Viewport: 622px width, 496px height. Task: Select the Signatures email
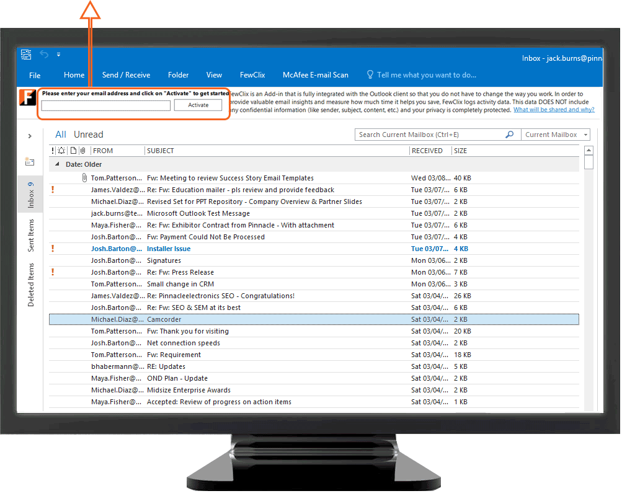(x=314, y=260)
